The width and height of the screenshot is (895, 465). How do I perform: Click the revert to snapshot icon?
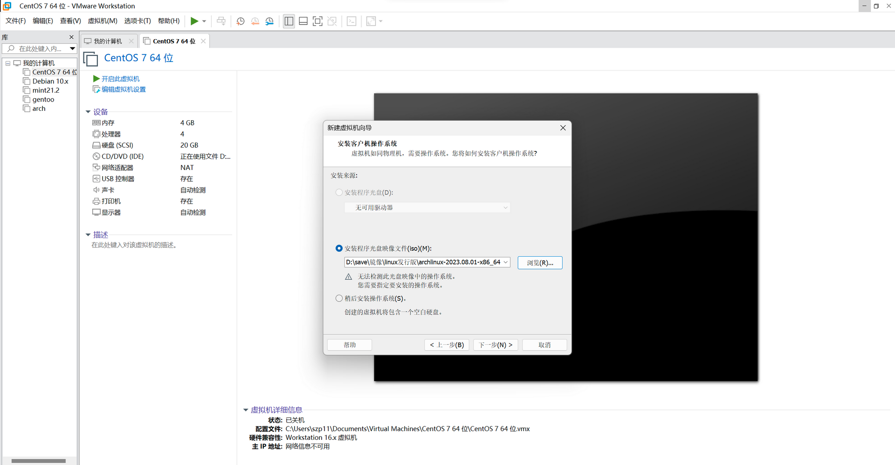click(255, 21)
